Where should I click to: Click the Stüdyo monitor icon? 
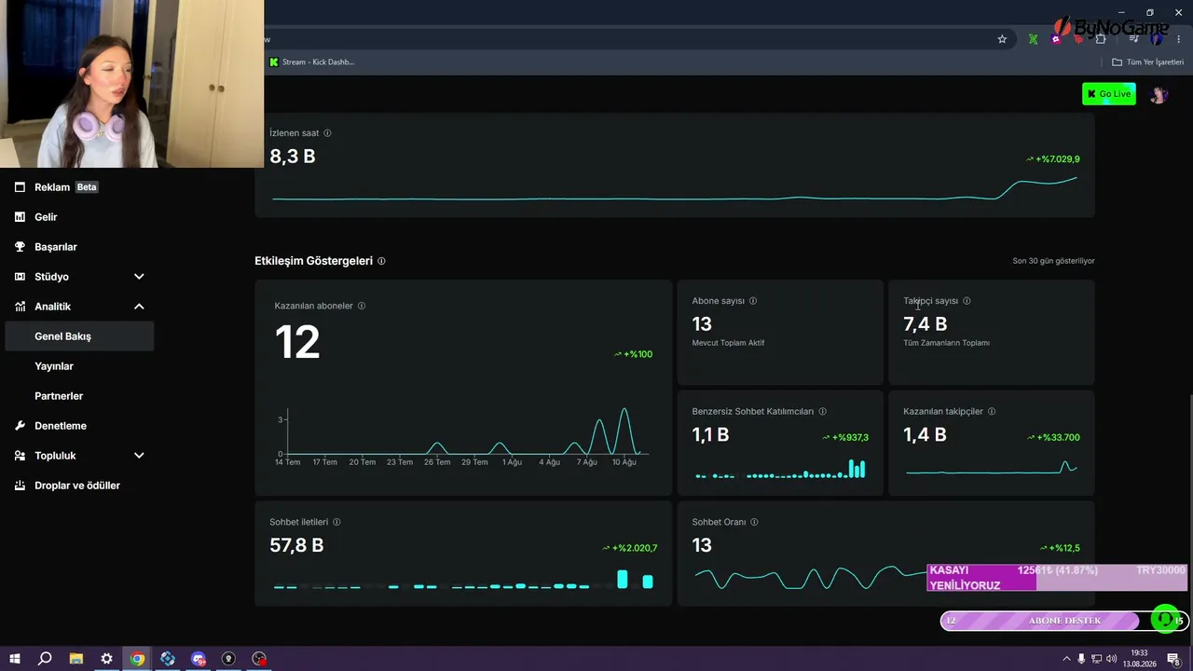coord(20,277)
